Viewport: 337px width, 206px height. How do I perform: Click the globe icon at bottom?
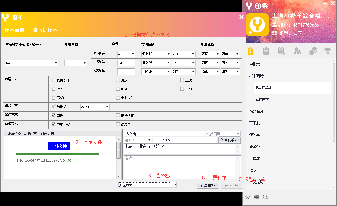[x=256, y=197]
